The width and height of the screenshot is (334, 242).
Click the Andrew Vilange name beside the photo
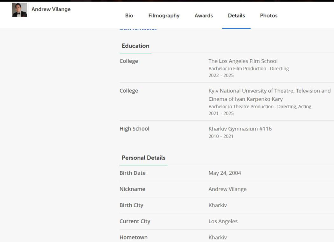click(51, 9)
